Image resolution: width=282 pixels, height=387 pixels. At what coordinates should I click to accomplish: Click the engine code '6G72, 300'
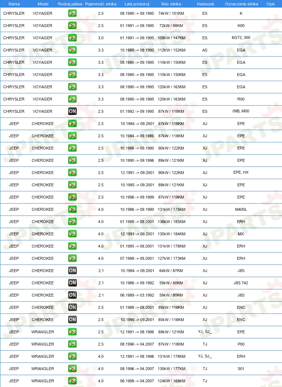(x=241, y=37)
